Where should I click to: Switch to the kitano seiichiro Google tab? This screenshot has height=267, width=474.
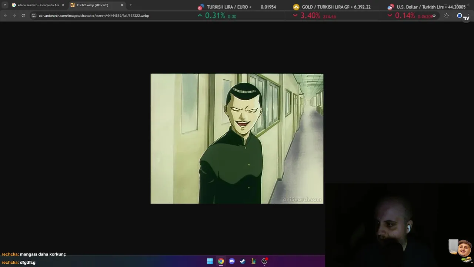37,5
